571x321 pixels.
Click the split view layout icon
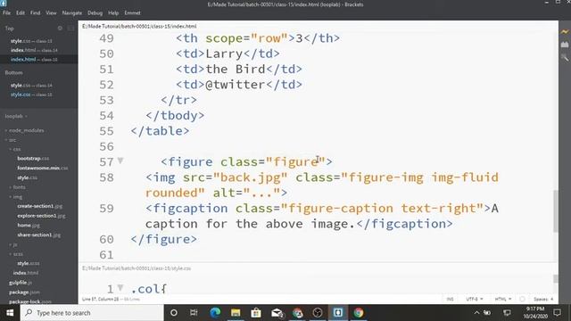pyautogui.click(x=71, y=28)
